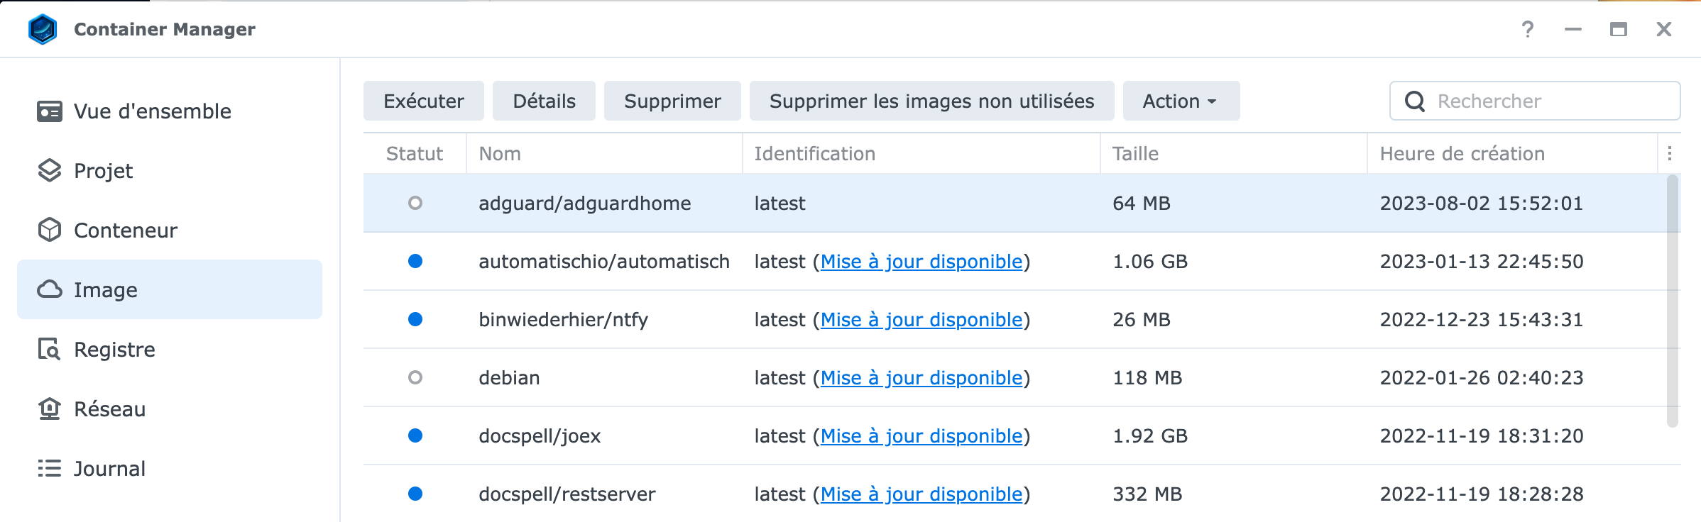
Task: Open the Journal list icon
Action: (x=49, y=469)
